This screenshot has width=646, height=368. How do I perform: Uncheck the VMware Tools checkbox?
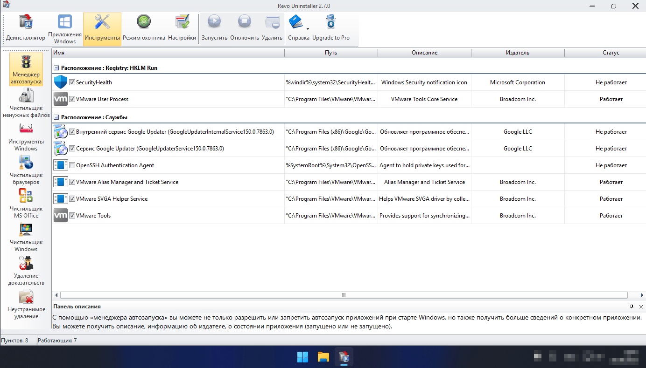(x=72, y=216)
